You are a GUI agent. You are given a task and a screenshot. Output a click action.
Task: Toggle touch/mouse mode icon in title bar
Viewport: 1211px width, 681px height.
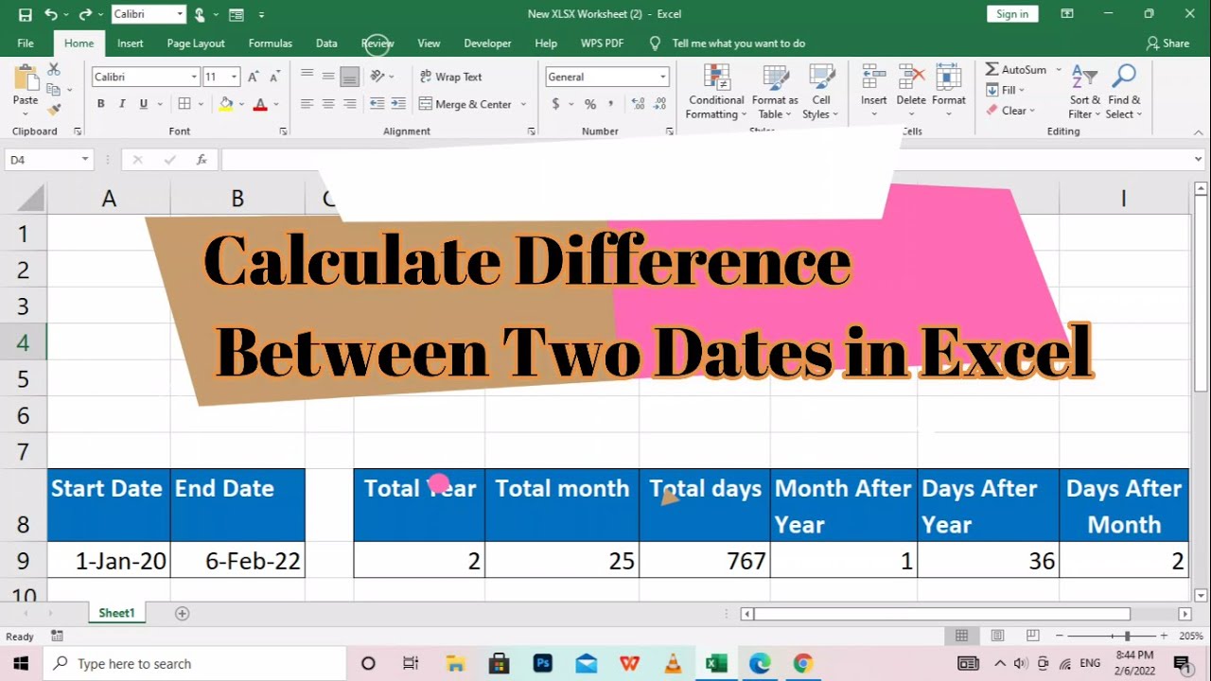200,14
